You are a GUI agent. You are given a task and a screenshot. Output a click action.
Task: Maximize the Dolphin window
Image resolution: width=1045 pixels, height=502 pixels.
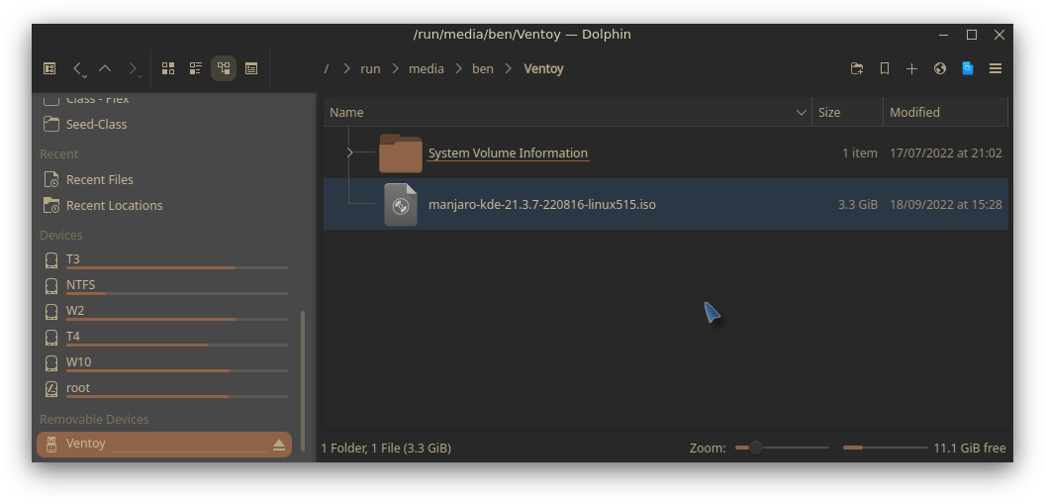(x=972, y=35)
